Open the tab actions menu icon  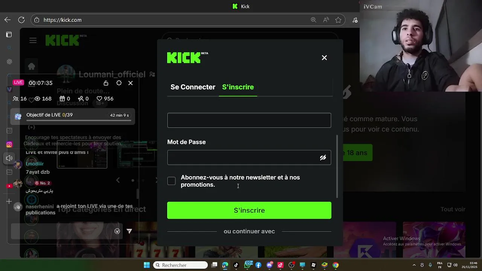9,35
